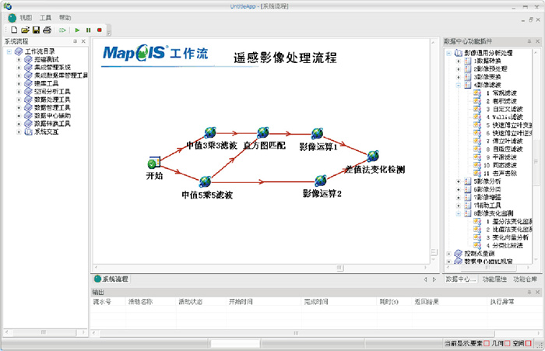Toggle the 空间 display checkbox
Screen dimensions: 545x351
[529, 343]
